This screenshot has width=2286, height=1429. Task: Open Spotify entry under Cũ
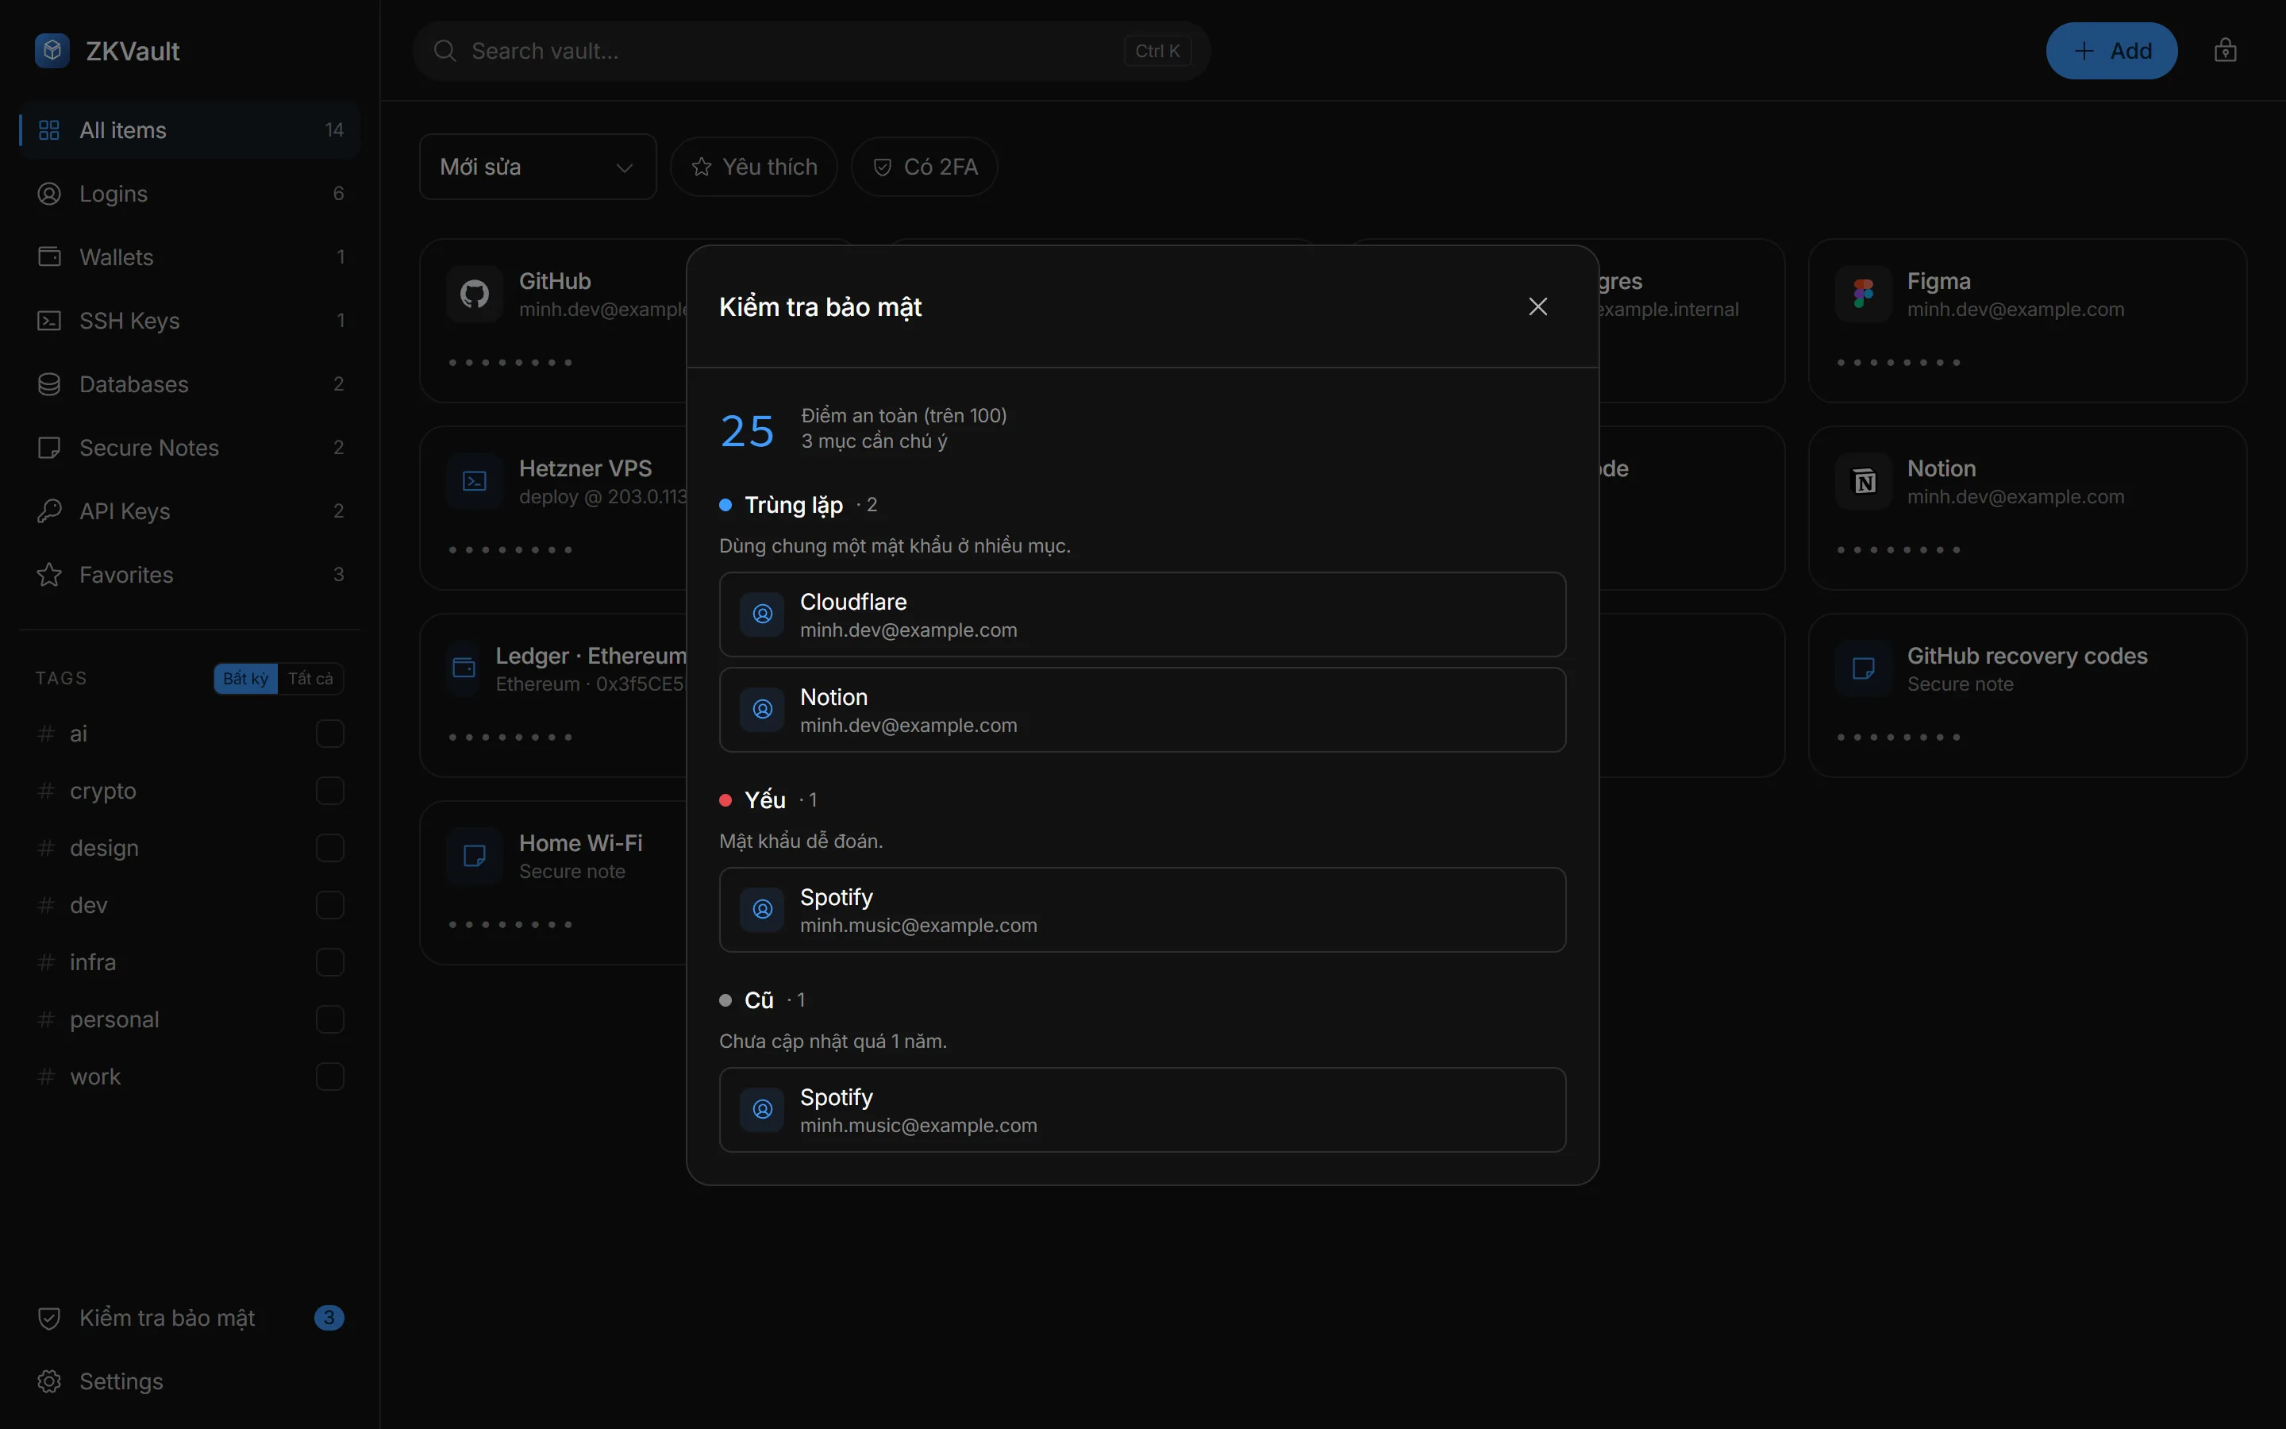tap(1142, 1110)
